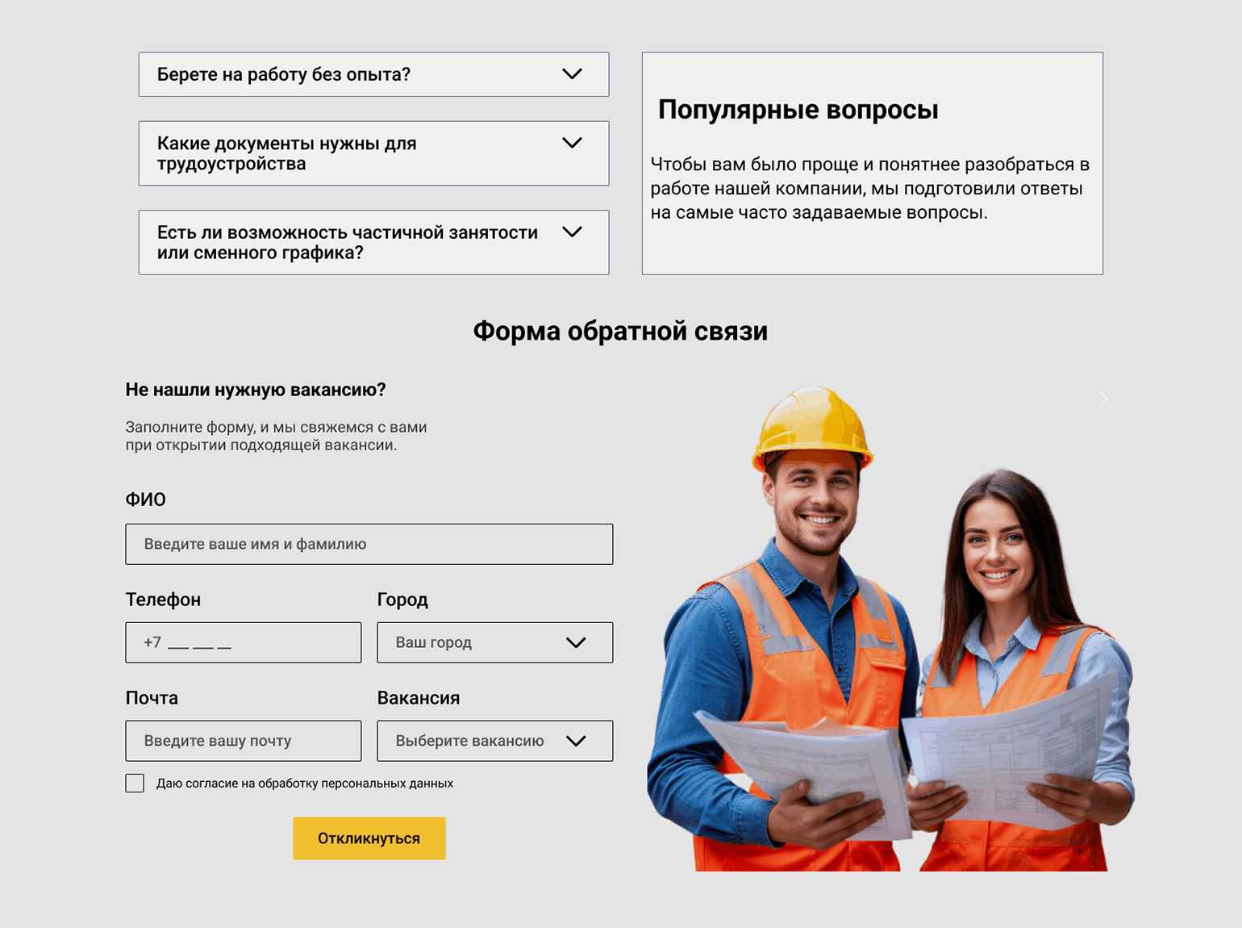1242x928 pixels.
Task: Click the faint right arrow beside the photo
Action: coord(1103,399)
